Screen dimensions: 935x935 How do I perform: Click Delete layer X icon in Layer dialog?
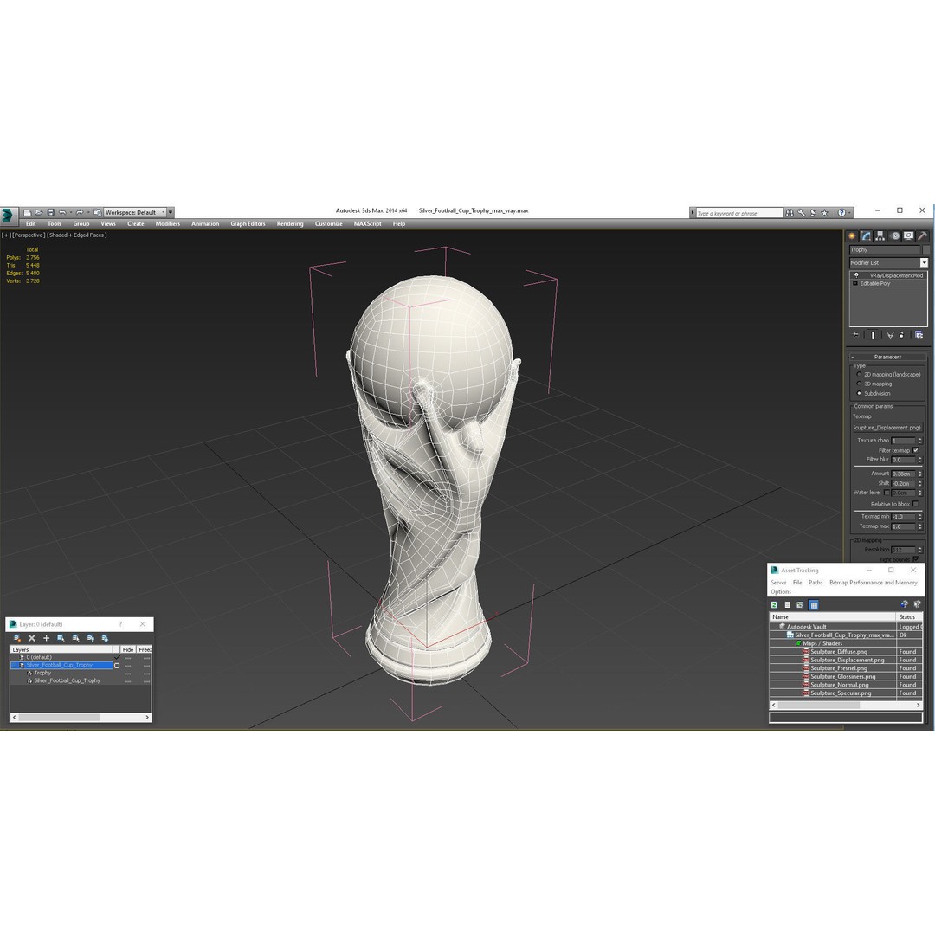point(32,638)
